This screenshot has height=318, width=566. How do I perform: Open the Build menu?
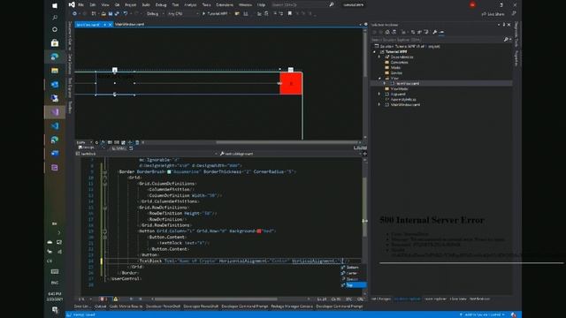(x=146, y=4)
